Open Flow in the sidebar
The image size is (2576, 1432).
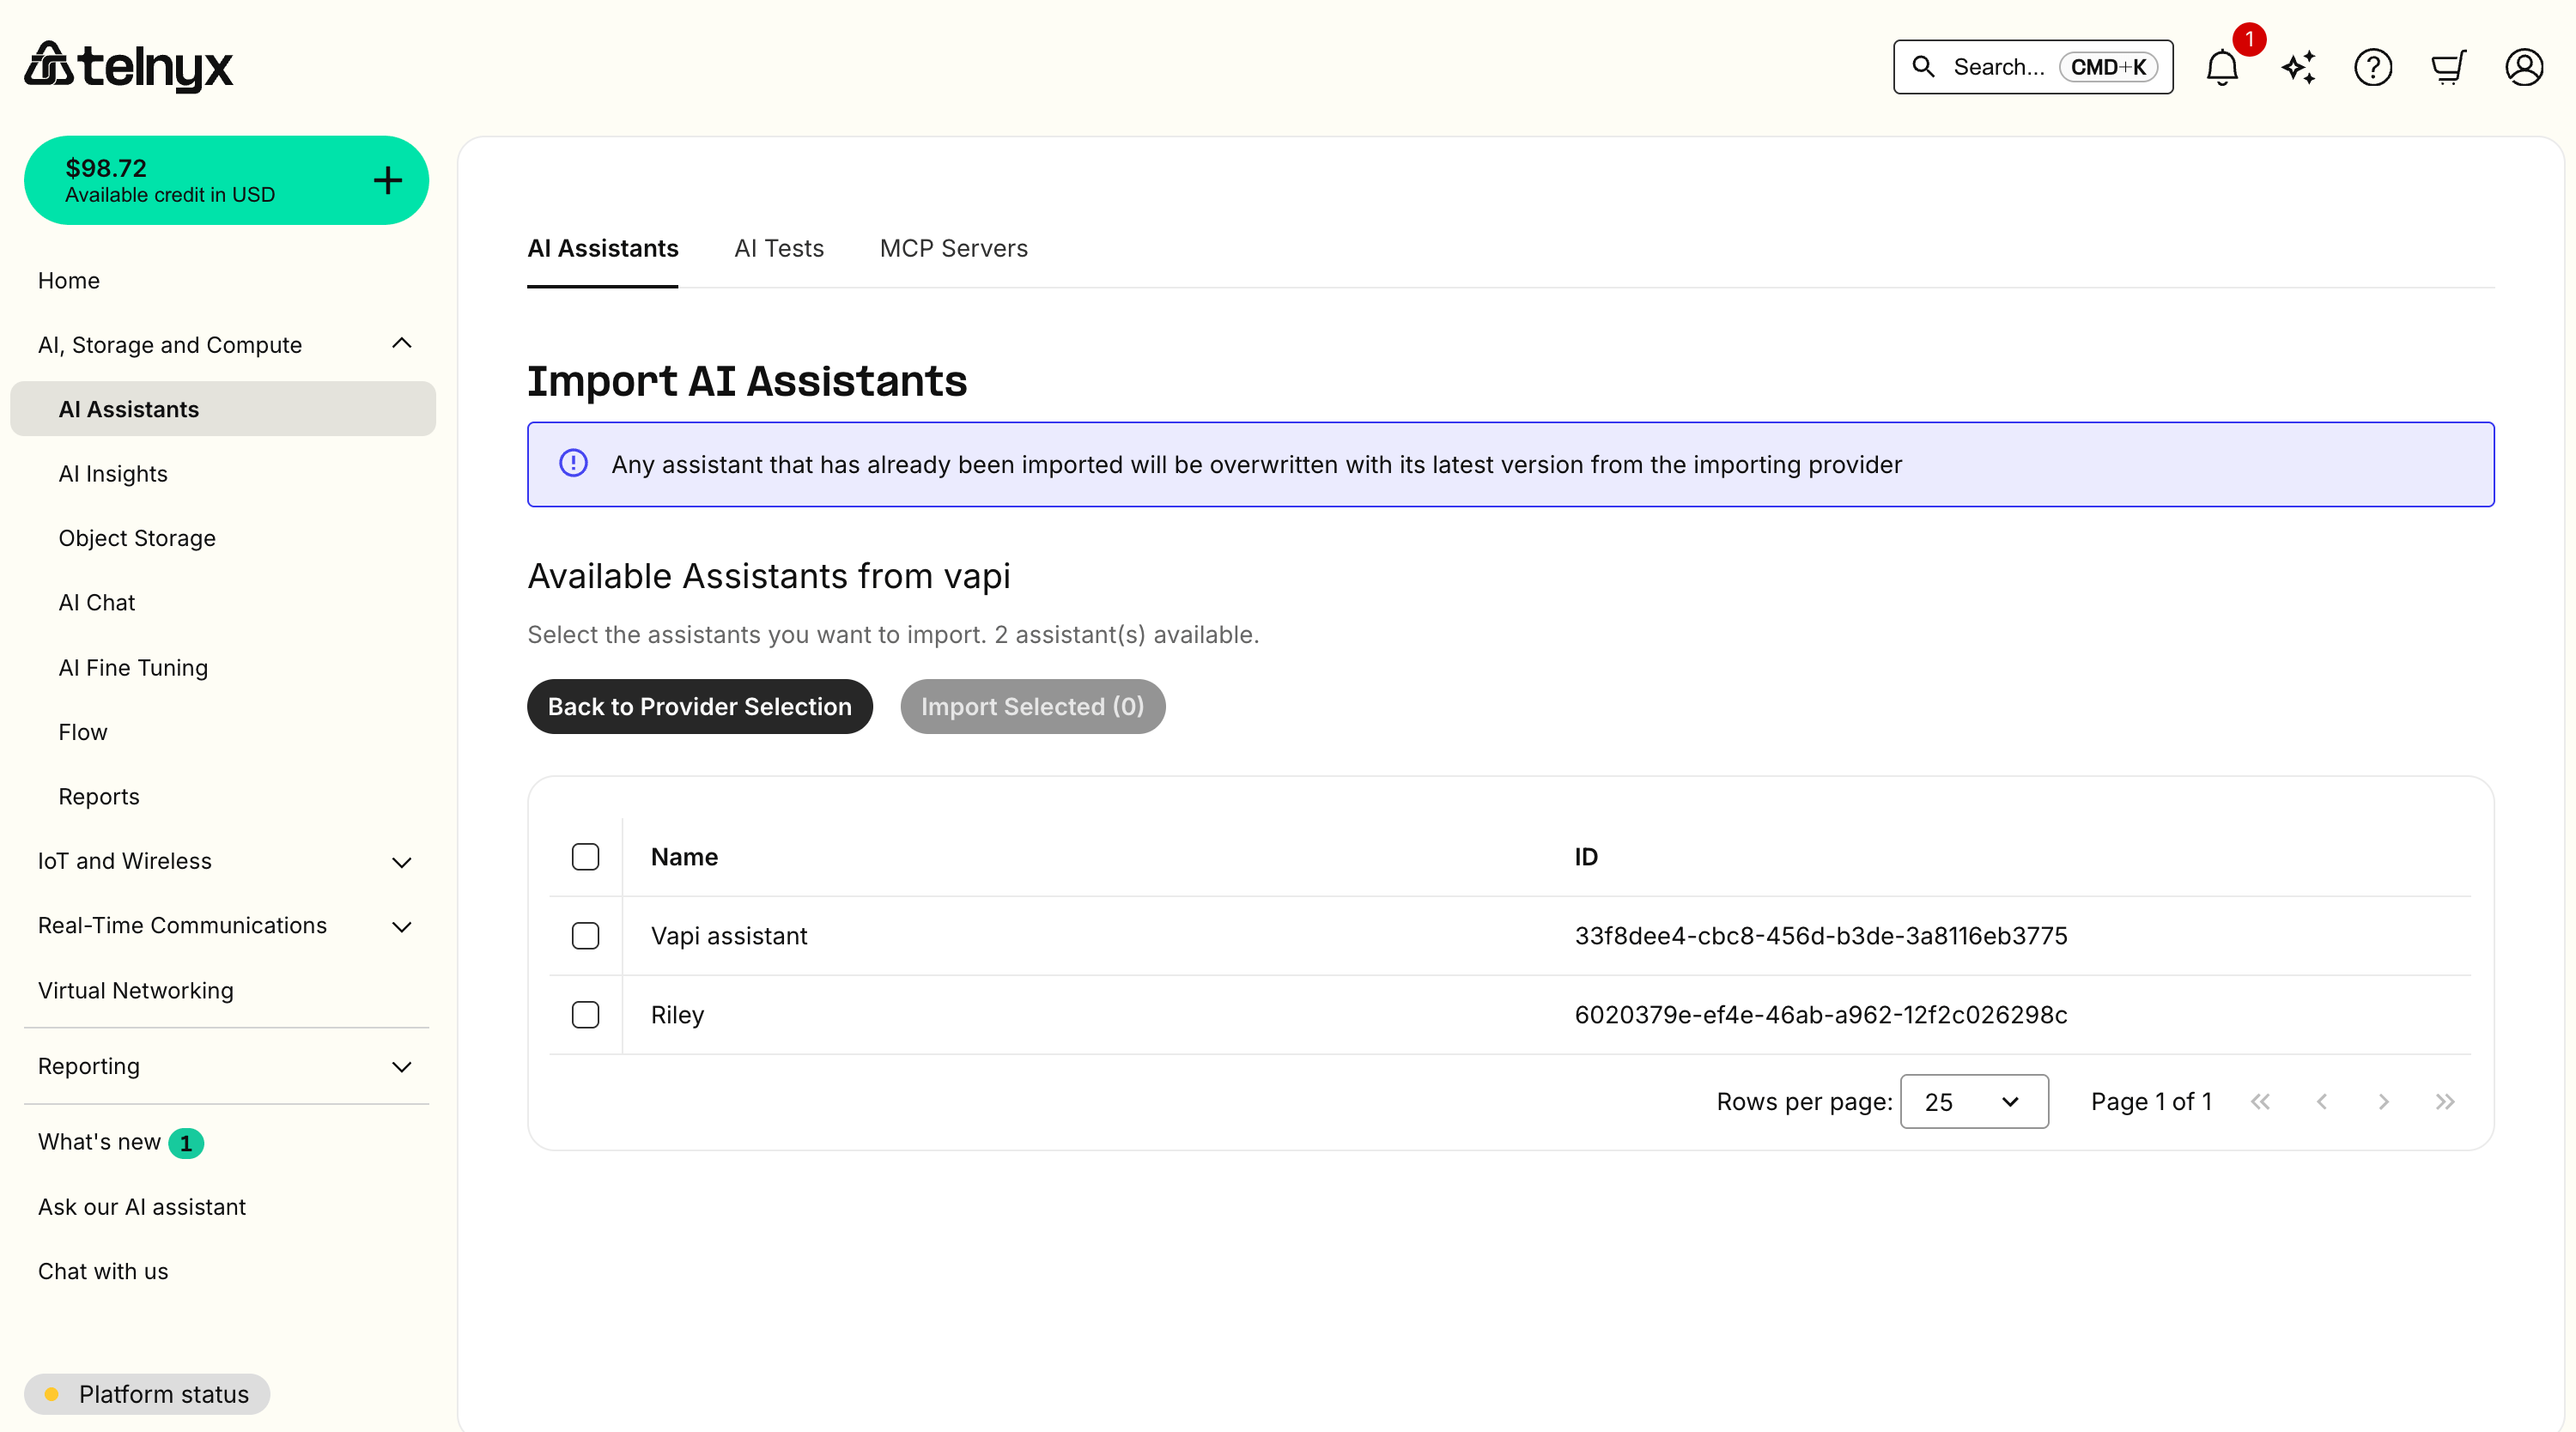pyautogui.click(x=83, y=732)
